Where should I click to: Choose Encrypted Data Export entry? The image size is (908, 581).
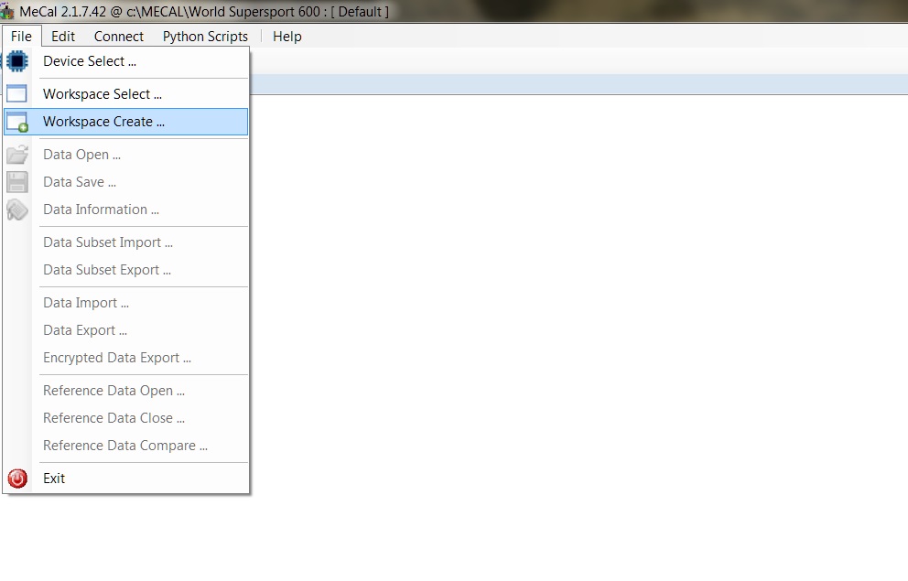[x=126, y=358]
